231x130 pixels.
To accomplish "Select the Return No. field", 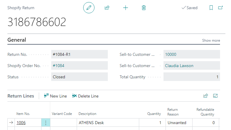I will pos(79,54).
